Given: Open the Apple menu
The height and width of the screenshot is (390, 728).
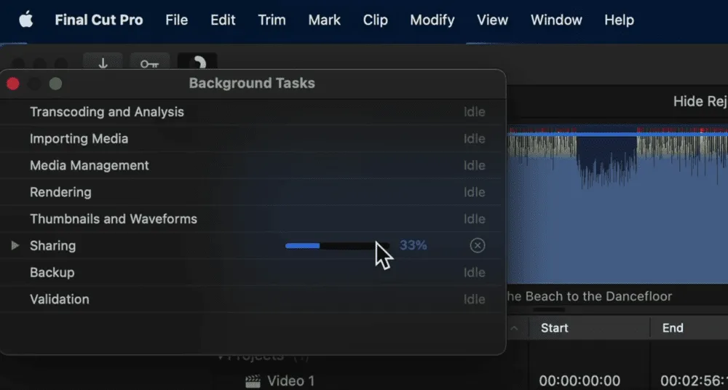Looking at the screenshot, I should [25, 20].
